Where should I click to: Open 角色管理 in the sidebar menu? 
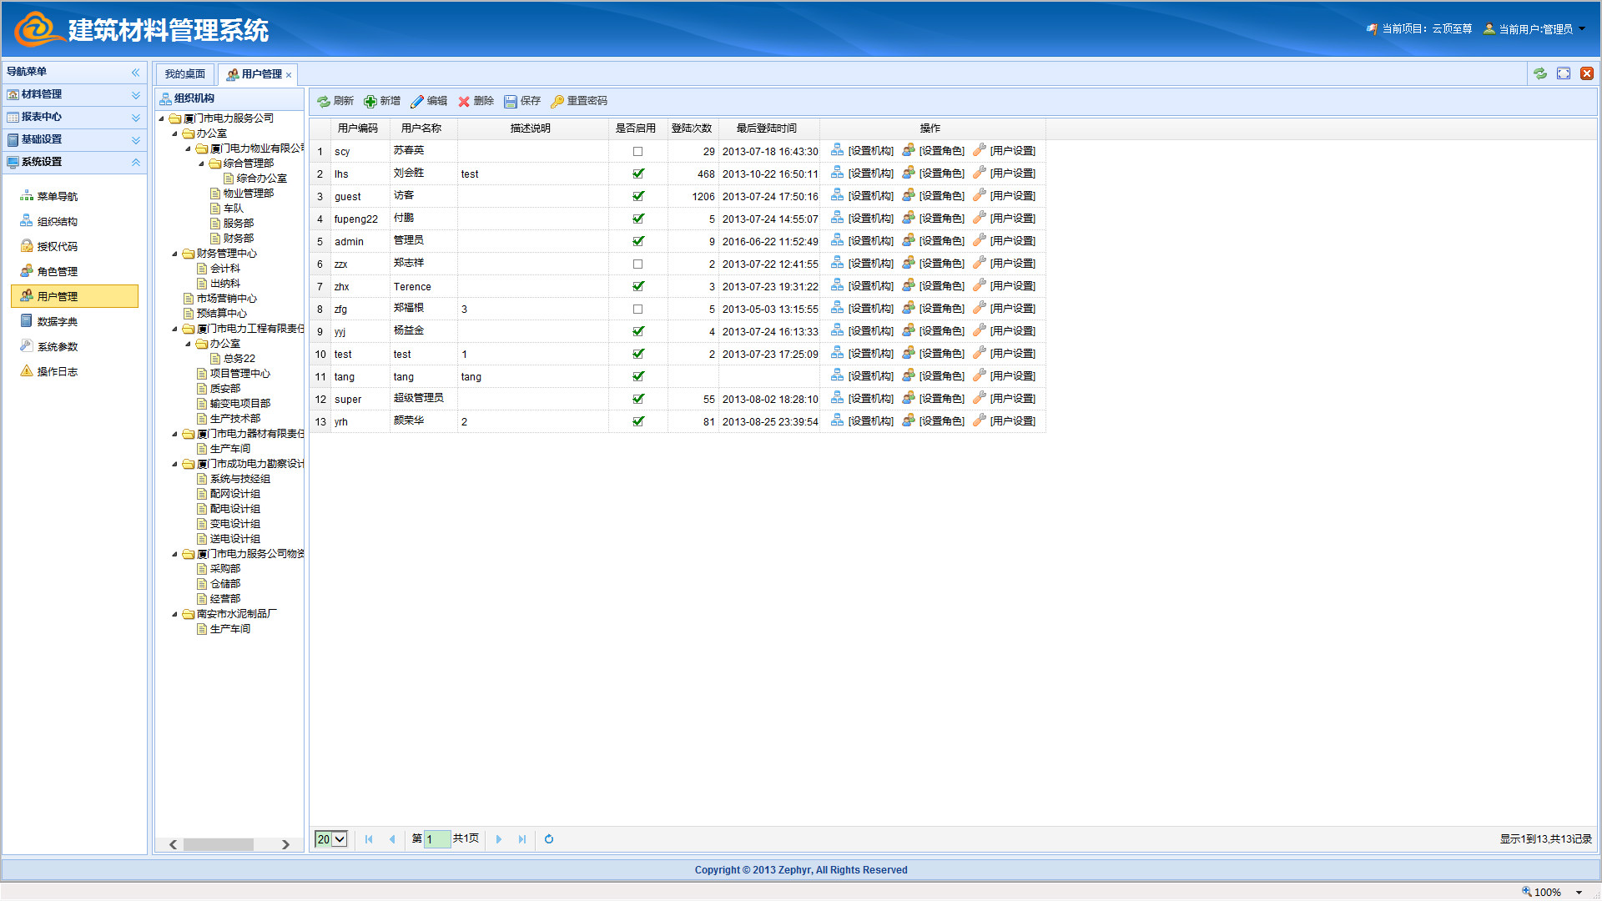click(x=57, y=272)
